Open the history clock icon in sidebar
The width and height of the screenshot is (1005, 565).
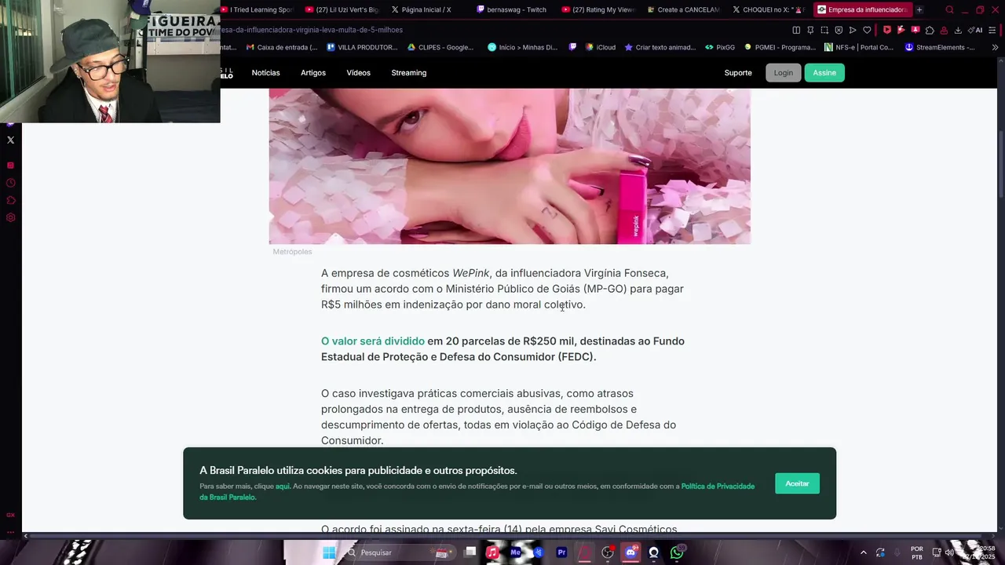click(x=10, y=183)
